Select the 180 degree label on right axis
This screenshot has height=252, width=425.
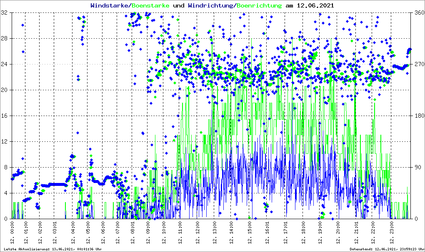(418, 116)
